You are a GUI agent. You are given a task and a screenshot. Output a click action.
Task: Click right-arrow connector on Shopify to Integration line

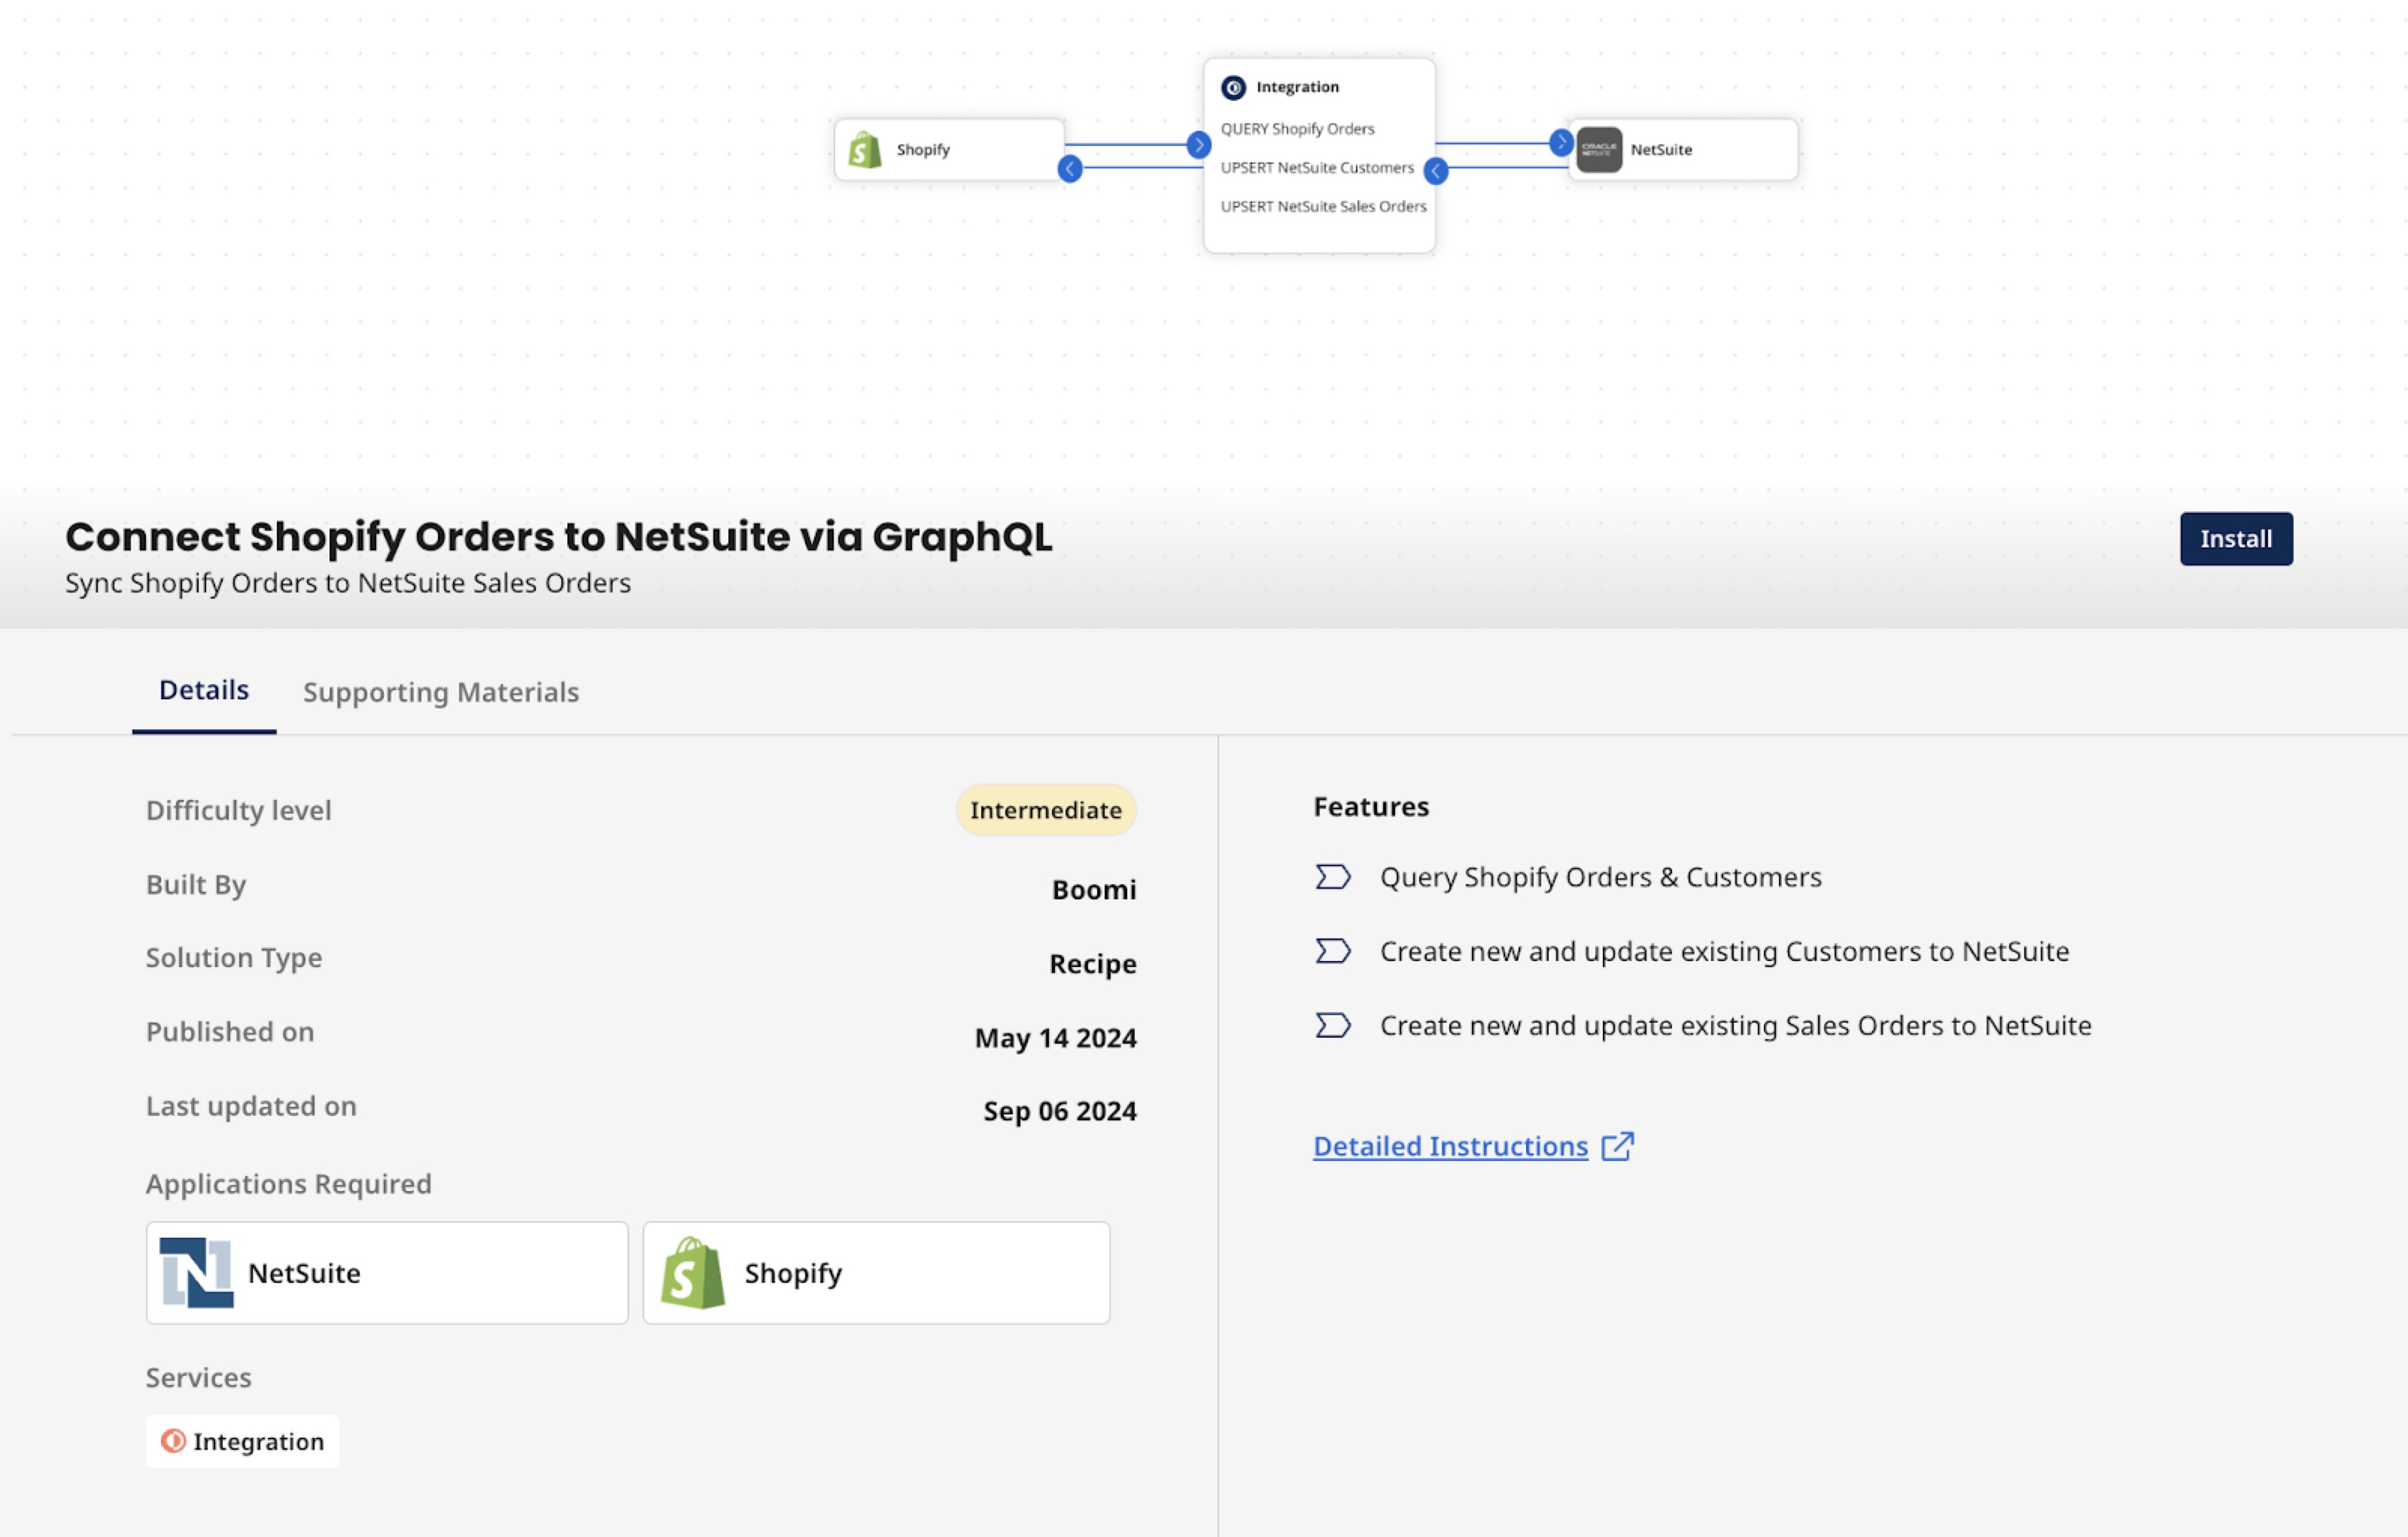(1198, 145)
